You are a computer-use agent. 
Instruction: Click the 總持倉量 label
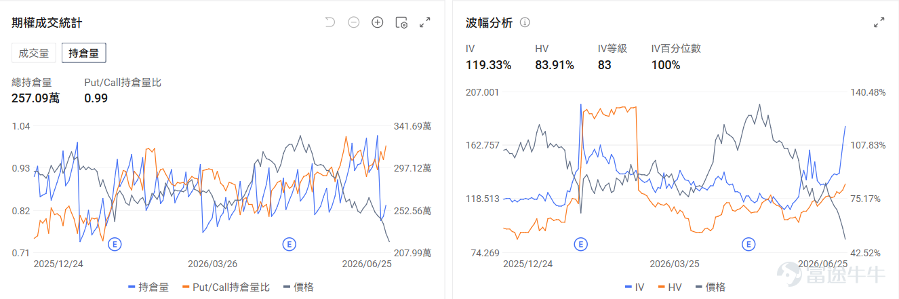31,83
